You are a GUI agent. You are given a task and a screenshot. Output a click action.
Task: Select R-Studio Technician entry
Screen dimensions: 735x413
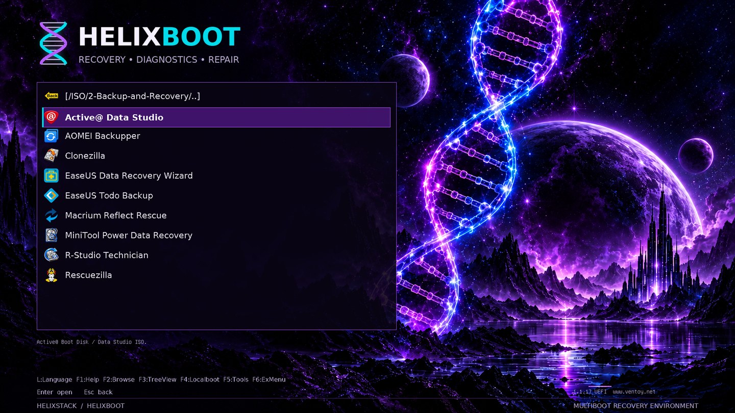coord(216,255)
